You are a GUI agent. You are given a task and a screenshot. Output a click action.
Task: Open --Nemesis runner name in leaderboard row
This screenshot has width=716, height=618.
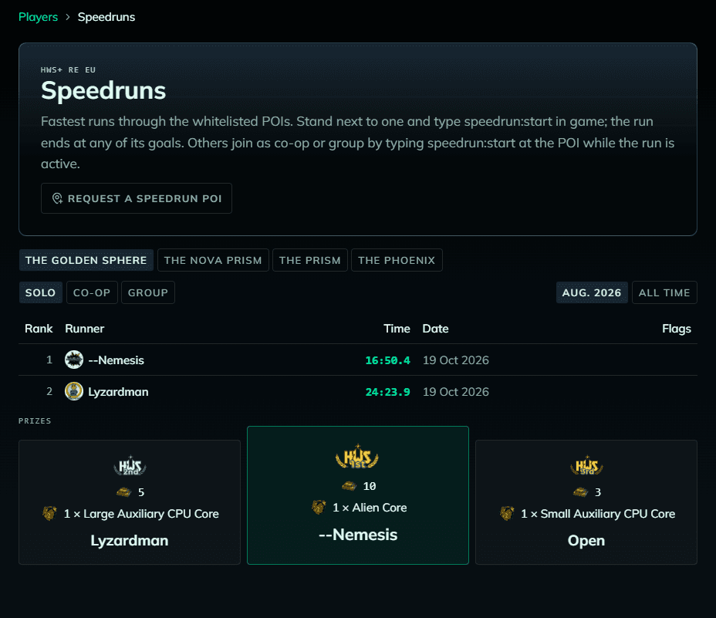click(x=116, y=360)
